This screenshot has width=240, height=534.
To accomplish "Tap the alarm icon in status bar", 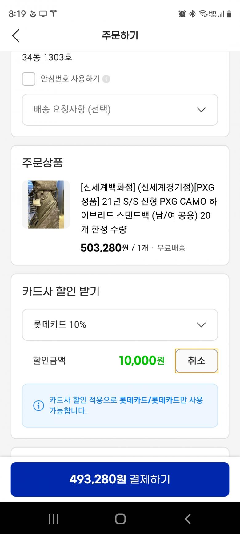I will point(182,14).
